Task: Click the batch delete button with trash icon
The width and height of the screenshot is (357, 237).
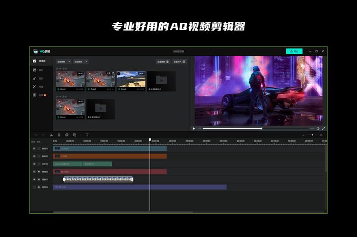Action: pos(163,62)
